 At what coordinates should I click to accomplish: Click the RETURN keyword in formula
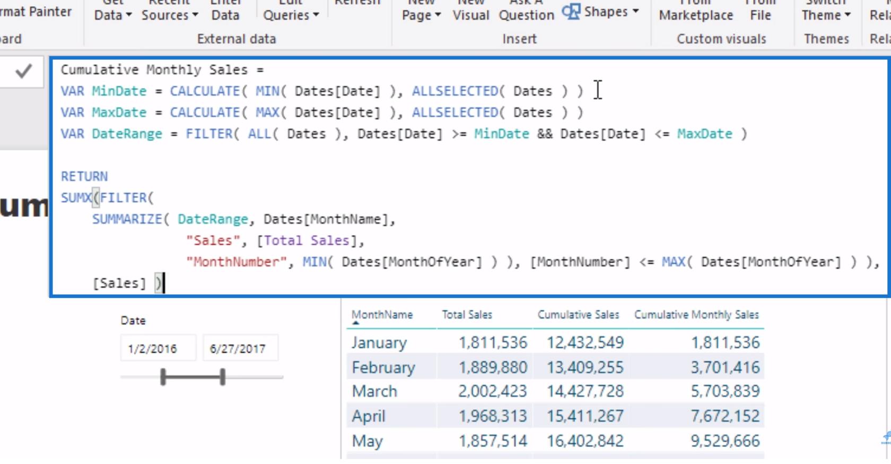pyautogui.click(x=84, y=177)
